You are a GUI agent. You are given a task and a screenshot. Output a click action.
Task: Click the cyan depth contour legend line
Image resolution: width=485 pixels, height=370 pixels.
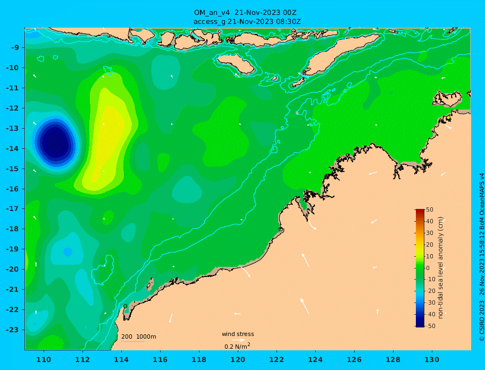(133, 341)
